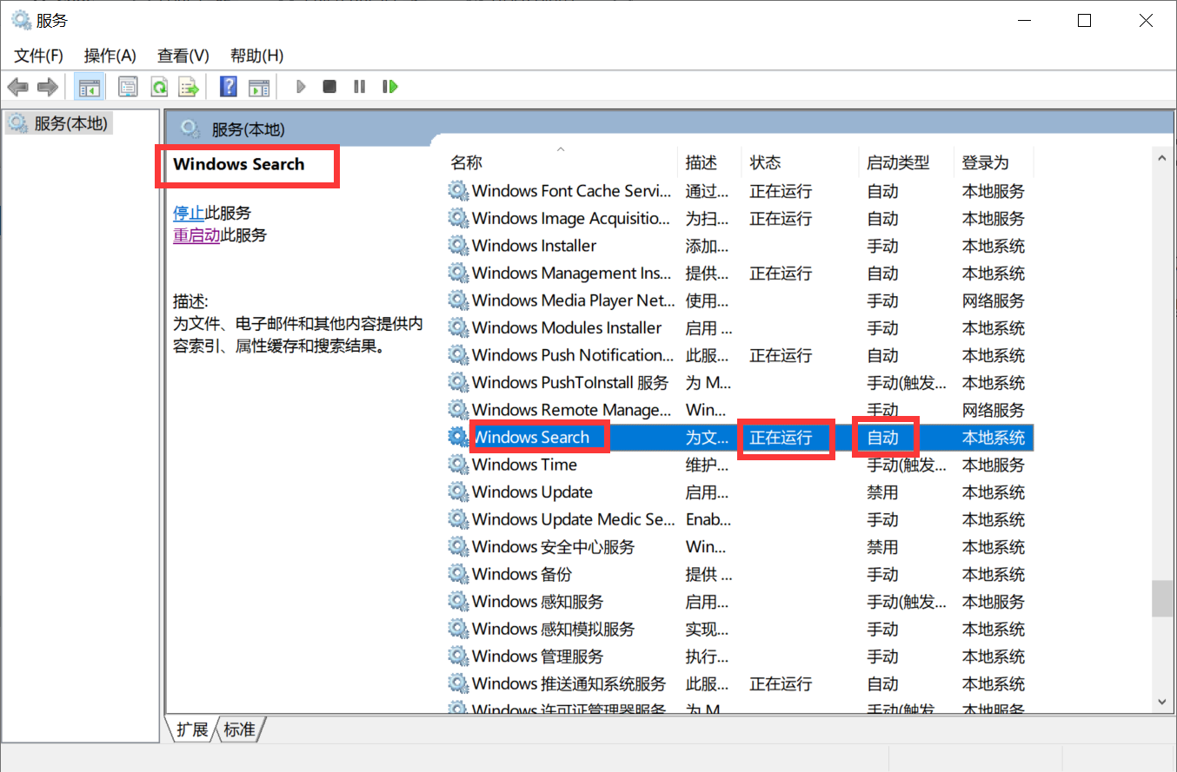Viewport: 1177px width, 772px height.
Task: Click the Forward arrow toolbar icon
Action: (x=48, y=87)
